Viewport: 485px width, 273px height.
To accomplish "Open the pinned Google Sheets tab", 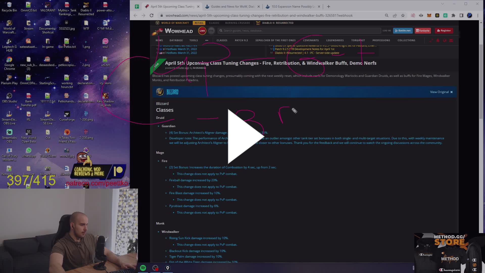I will point(137,7).
